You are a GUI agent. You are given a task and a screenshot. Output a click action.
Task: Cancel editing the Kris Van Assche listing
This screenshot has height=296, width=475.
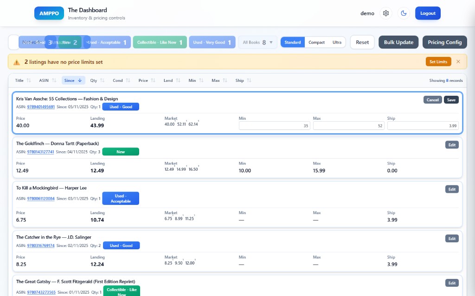433,100
